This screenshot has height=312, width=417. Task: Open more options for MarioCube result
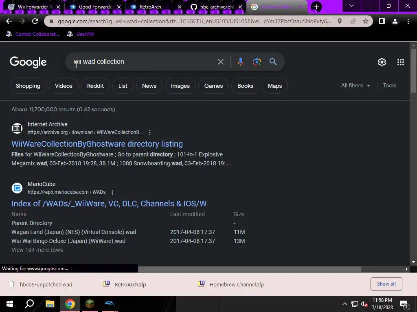112,192
